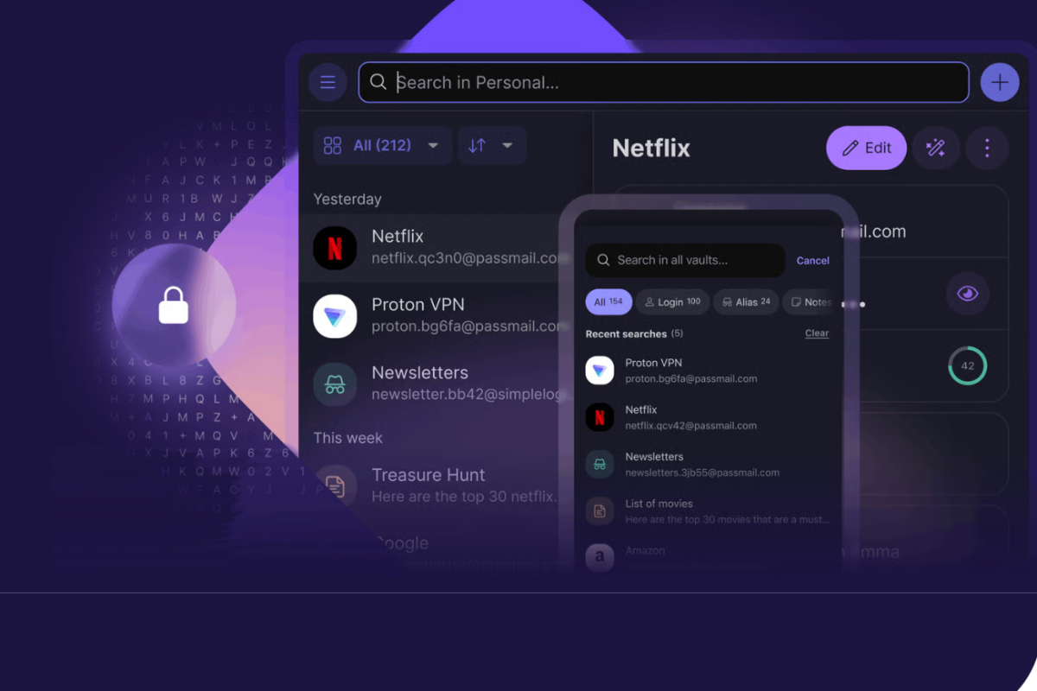Click the Proton VPN title in the phone recent searches
The image size is (1037, 691).
pyautogui.click(x=654, y=363)
